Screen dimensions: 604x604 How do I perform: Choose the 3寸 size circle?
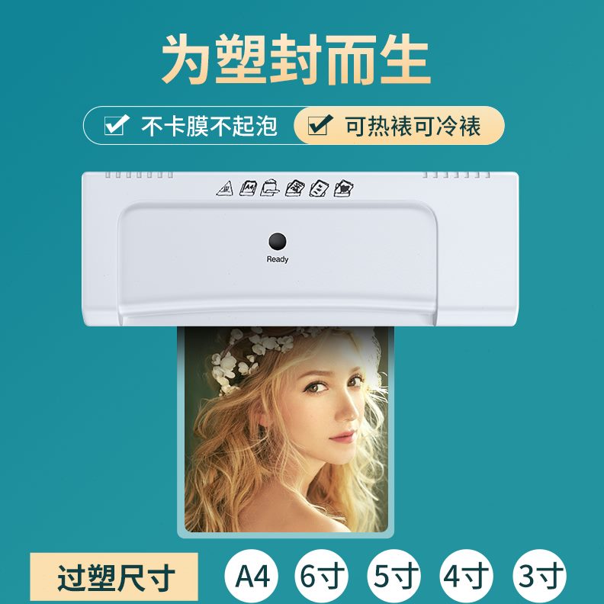[x=540, y=577]
